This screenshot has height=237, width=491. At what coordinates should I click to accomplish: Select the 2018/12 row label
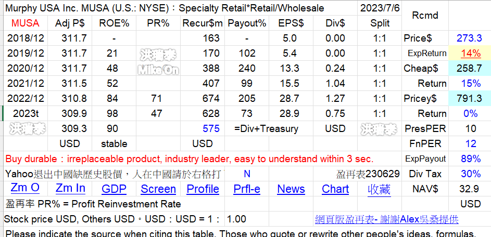pos(26,38)
